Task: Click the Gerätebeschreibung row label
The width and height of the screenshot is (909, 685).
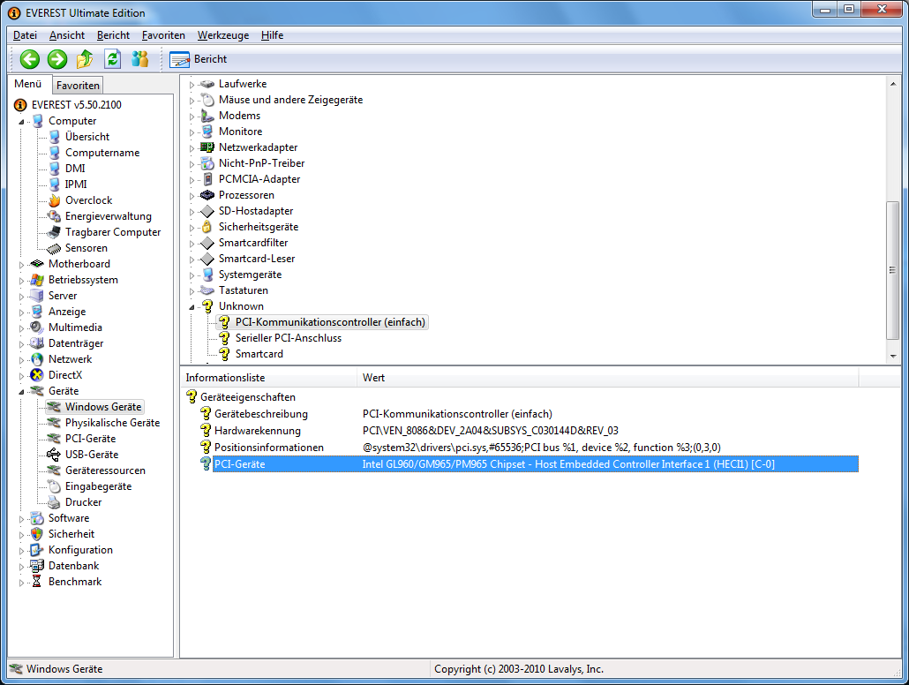Action: tap(261, 414)
